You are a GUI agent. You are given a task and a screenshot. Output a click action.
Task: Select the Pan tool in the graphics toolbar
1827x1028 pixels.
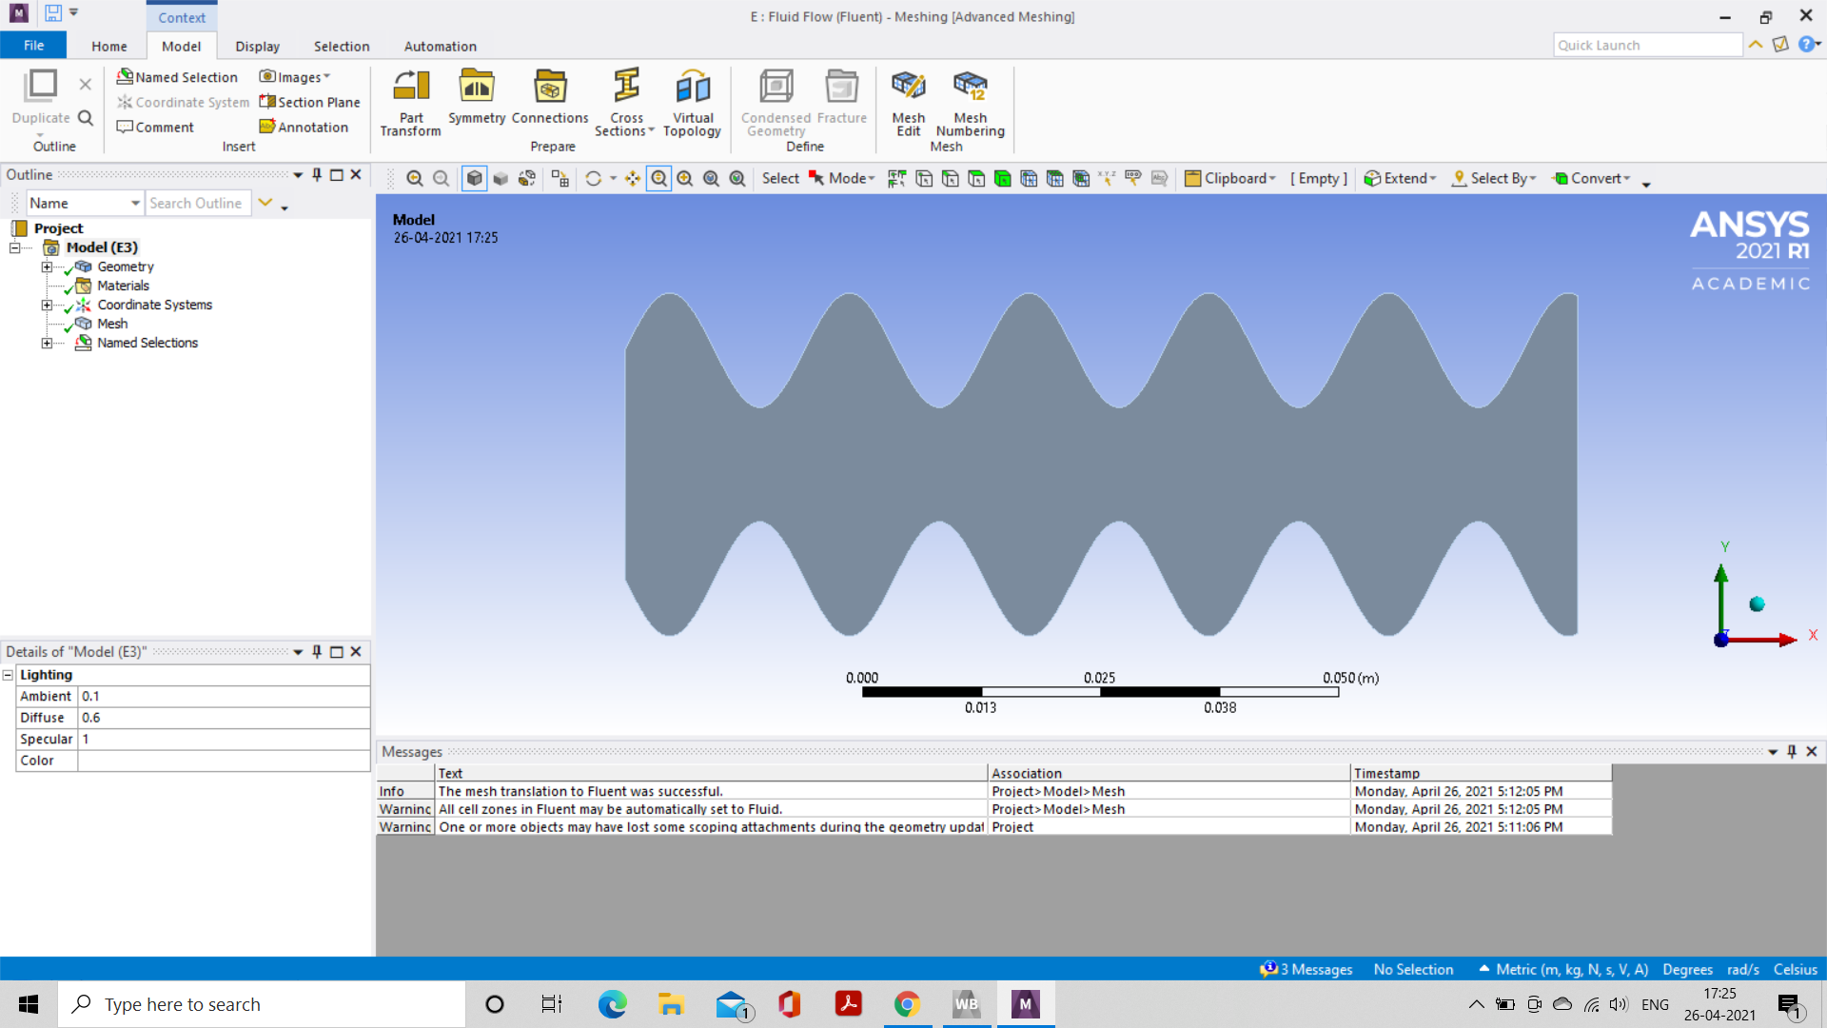click(633, 179)
